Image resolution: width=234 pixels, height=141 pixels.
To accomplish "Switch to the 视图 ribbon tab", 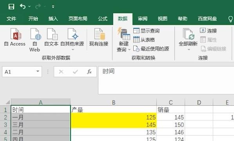I will coord(163,19).
